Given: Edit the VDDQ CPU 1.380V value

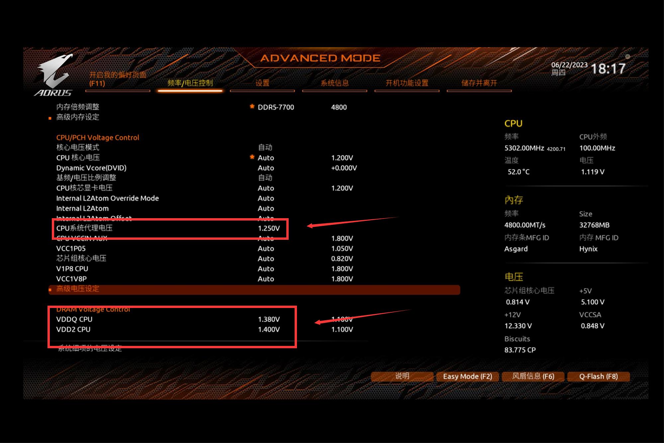Looking at the screenshot, I should [269, 319].
